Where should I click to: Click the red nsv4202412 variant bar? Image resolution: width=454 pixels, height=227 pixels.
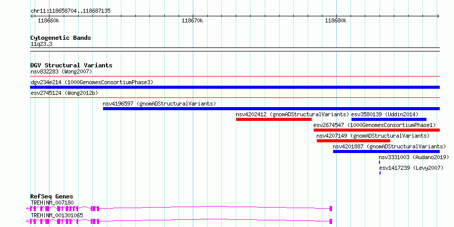[x=274, y=119]
